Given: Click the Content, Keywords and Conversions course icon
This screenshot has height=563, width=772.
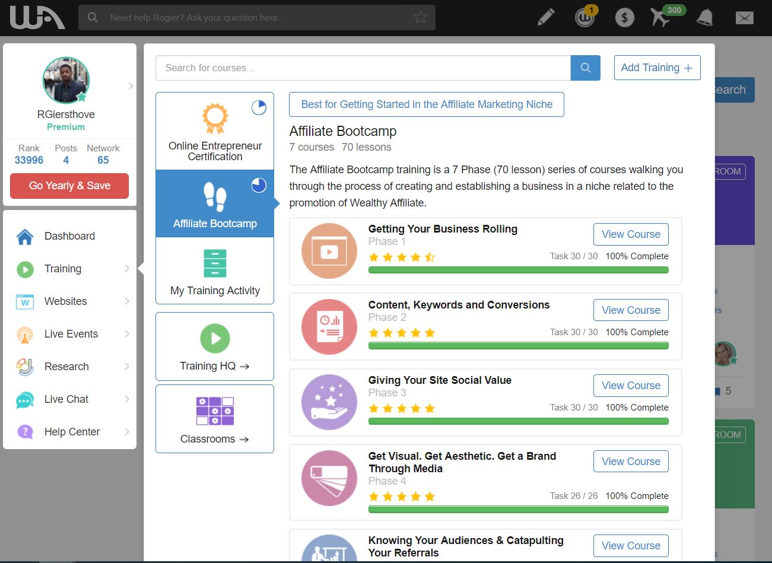Looking at the screenshot, I should [x=329, y=327].
